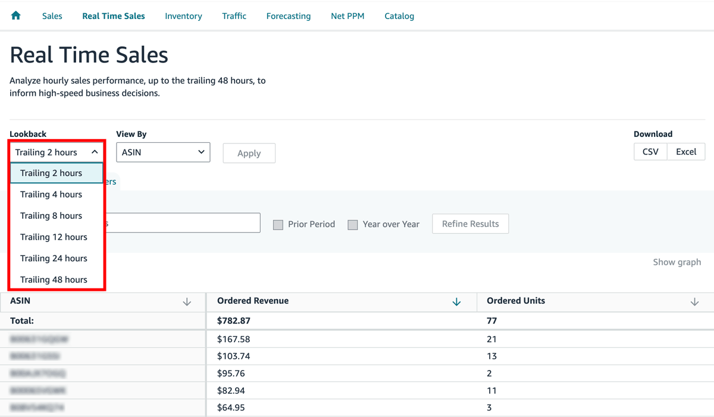
Task: Click the Apply button
Action: [x=249, y=153]
